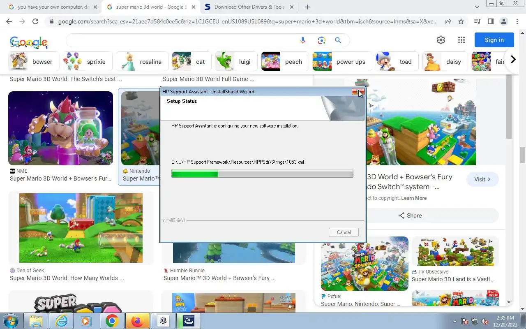This screenshot has height=329, width=526.
Task: Launch Internet Explorer from the taskbar
Action: click(61, 321)
